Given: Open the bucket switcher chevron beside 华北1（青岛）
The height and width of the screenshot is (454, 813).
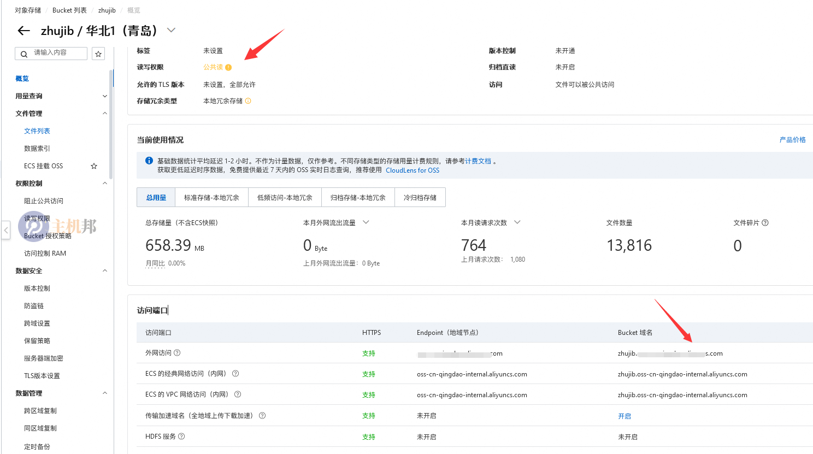Looking at the screenshot, I should pos(171,30).
